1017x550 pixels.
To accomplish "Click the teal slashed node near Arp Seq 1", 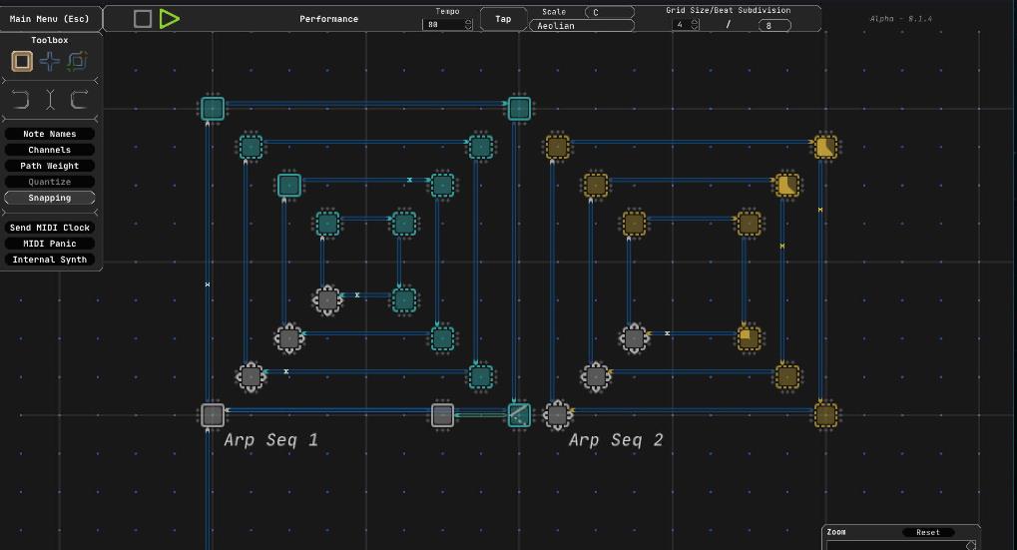I will pyautogui.click(x=518, y=414).
